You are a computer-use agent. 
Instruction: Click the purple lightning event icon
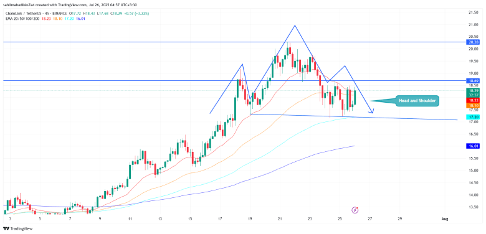[355, 210]
